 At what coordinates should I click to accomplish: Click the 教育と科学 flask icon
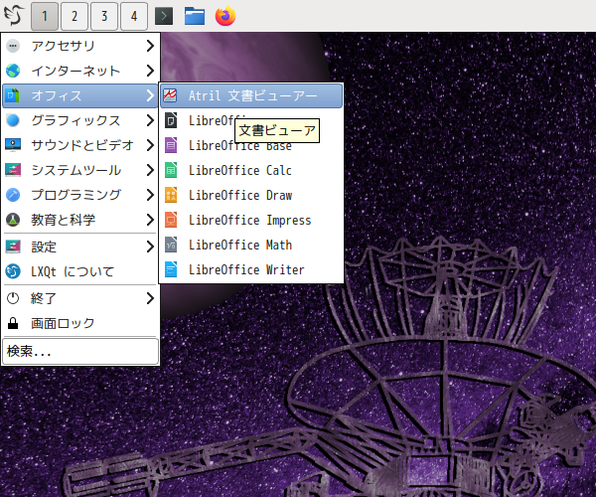click(13, 220)
